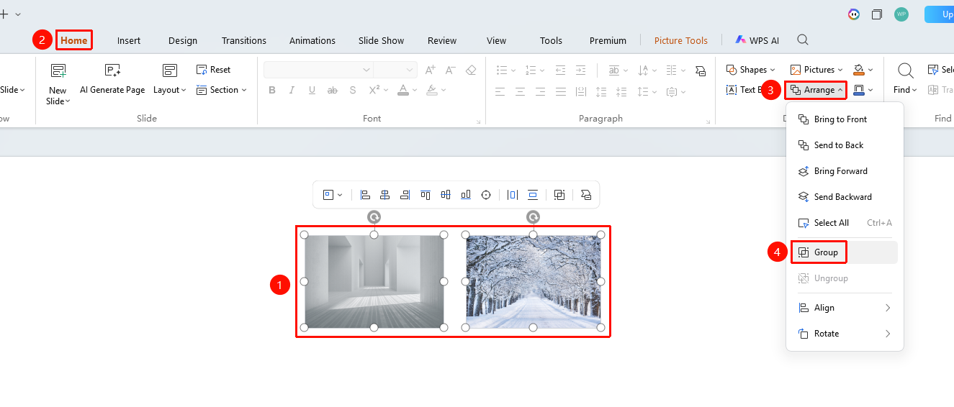This screenshot has height=407, width=954.
Task: Open the Slide Show tab
Action: pyautogui.click(x=382, y=40)
